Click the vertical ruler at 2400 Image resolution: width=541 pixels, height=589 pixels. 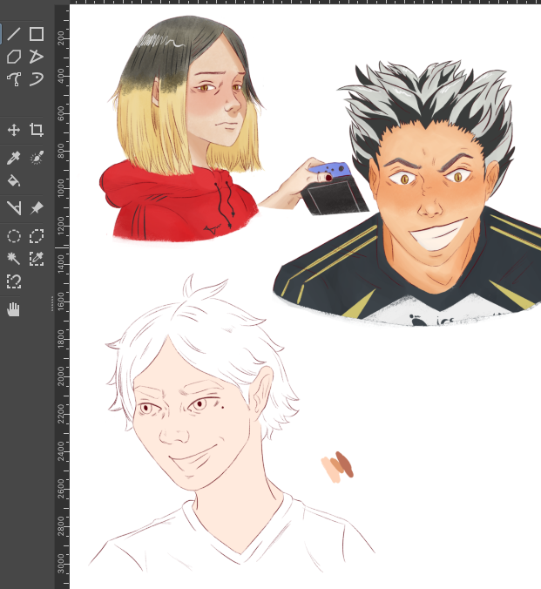[61, 451]
